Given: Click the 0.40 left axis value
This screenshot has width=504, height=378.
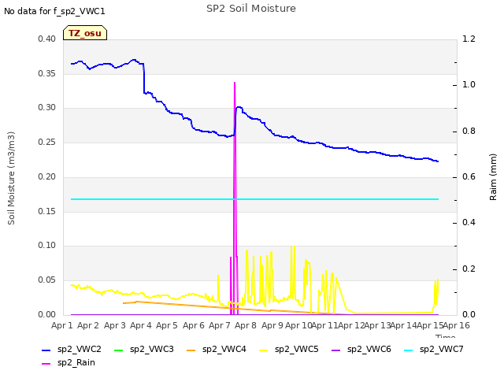Looking at the screenshot, I should [47, 39].
